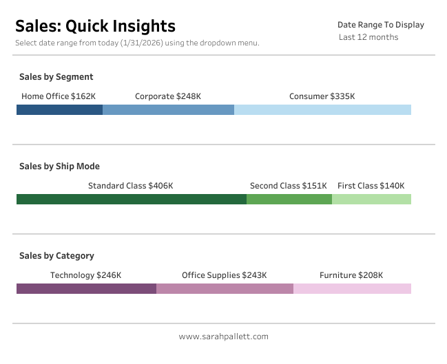Open the www.sarahpallett.com link
The image size is (447, 364).
(223, 336)
